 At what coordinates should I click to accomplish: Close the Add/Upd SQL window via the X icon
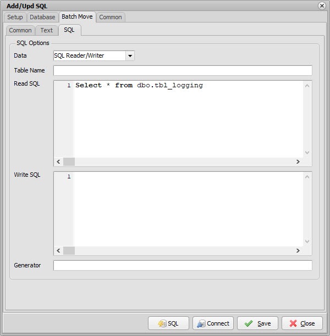pos(322,6)
